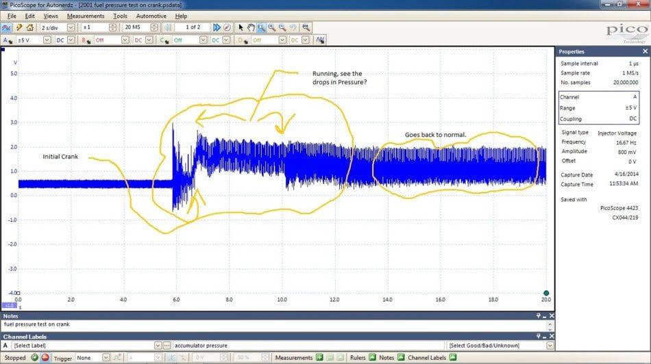Click the Frequency 16.67 Hz value
Viewport: 651px width, 364px height.
coord(626,142)
